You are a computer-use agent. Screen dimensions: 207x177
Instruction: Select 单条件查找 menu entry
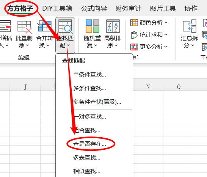point(89,75)
